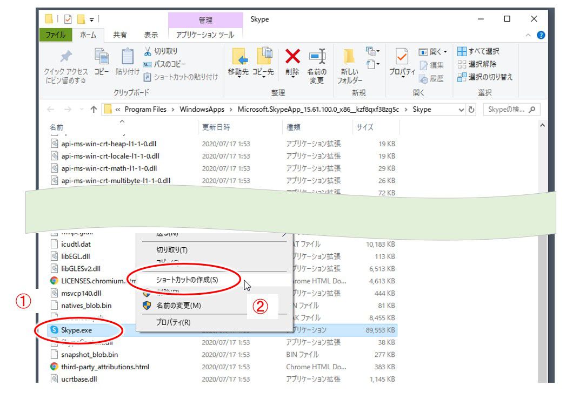Switch to the View (表示) tab

pyautogui.click(x=151, y=35)
